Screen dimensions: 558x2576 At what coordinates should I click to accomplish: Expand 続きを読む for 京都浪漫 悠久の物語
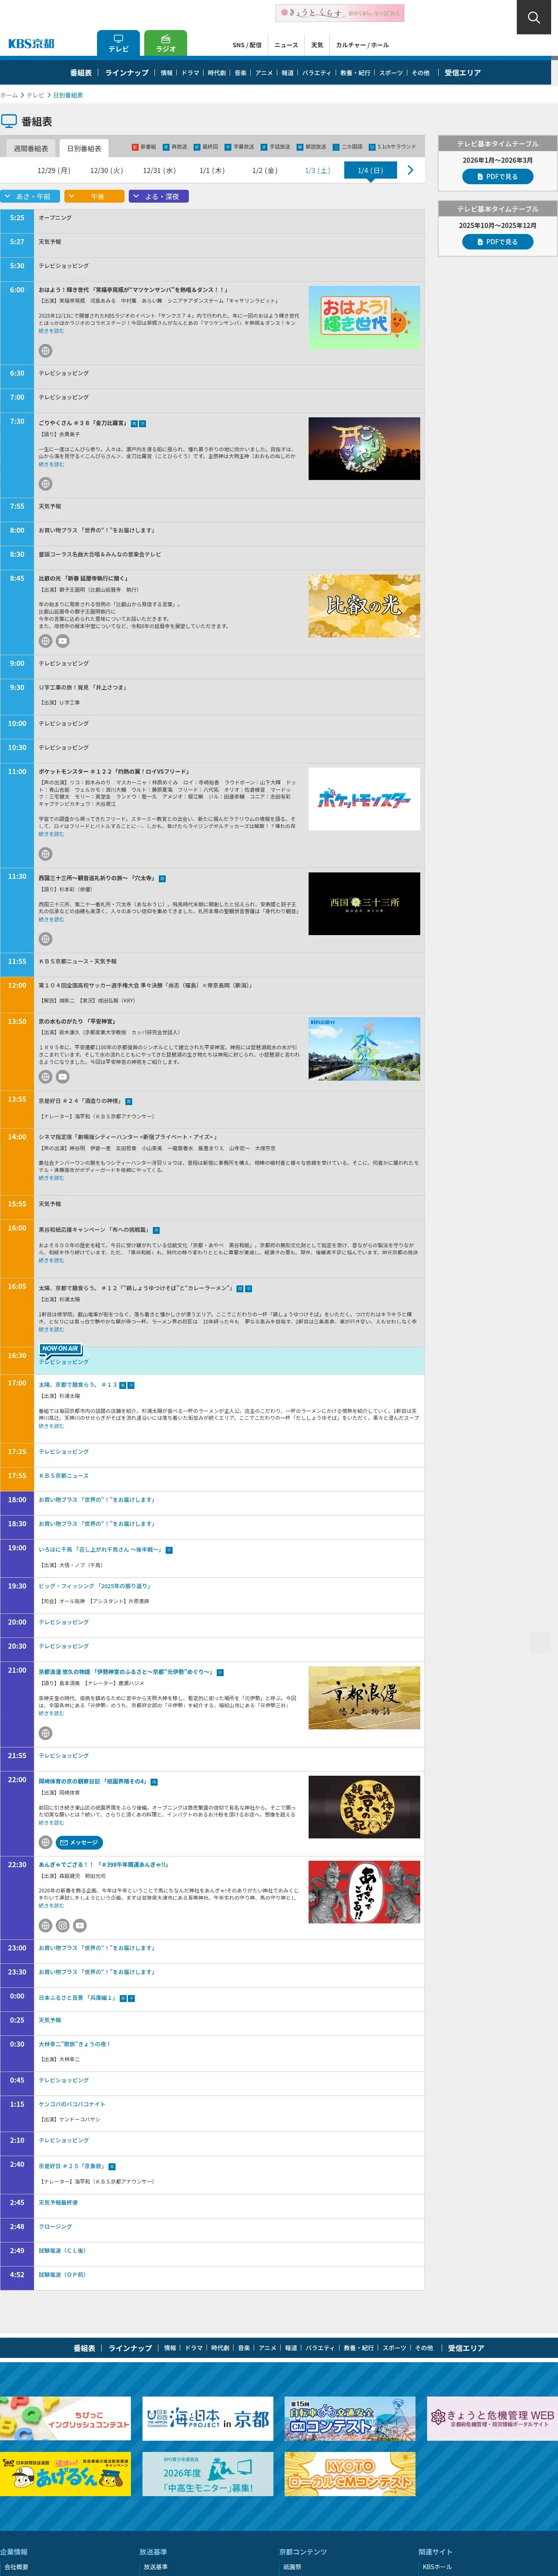(51, 1713)
